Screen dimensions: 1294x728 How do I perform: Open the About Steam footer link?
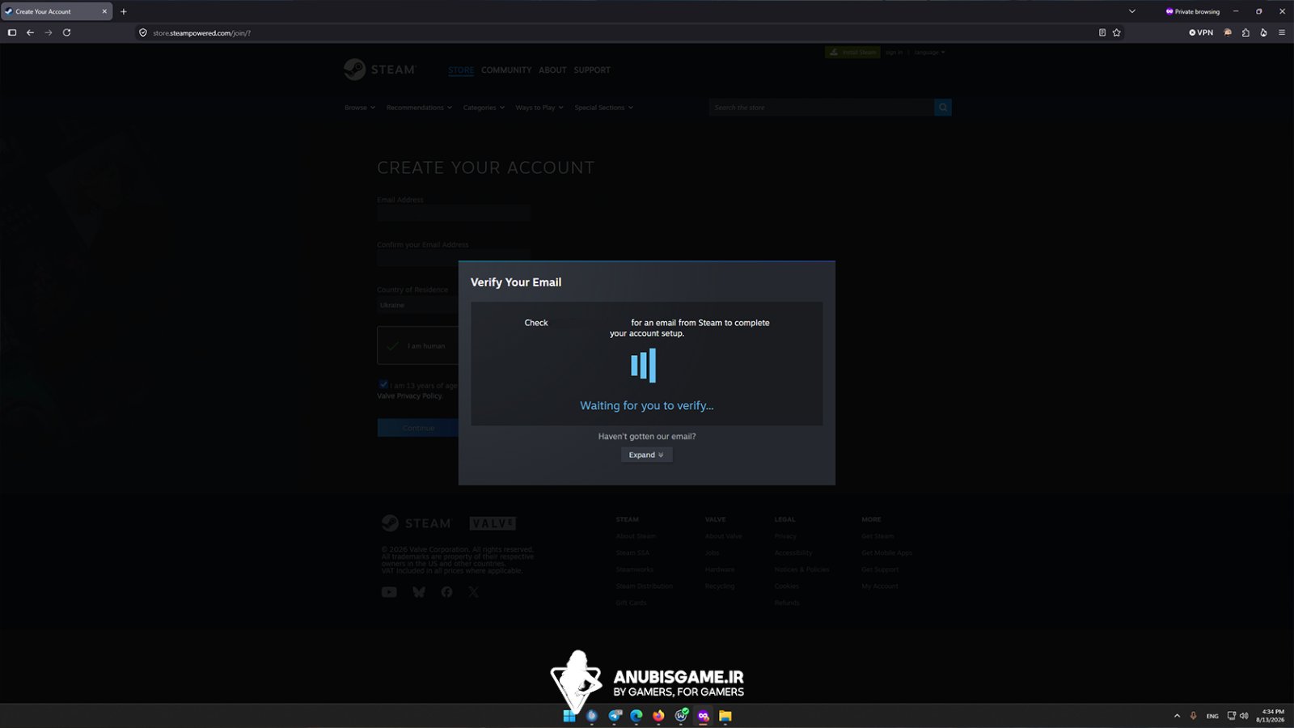coord(636,536)
